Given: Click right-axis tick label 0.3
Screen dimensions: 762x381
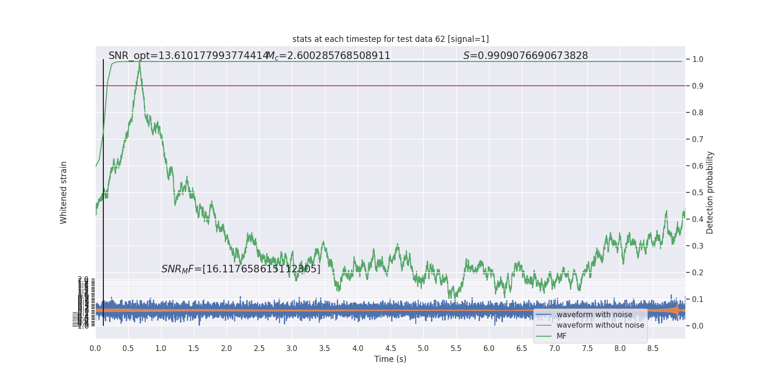Looking at the screenshot, I should point(698,246).
